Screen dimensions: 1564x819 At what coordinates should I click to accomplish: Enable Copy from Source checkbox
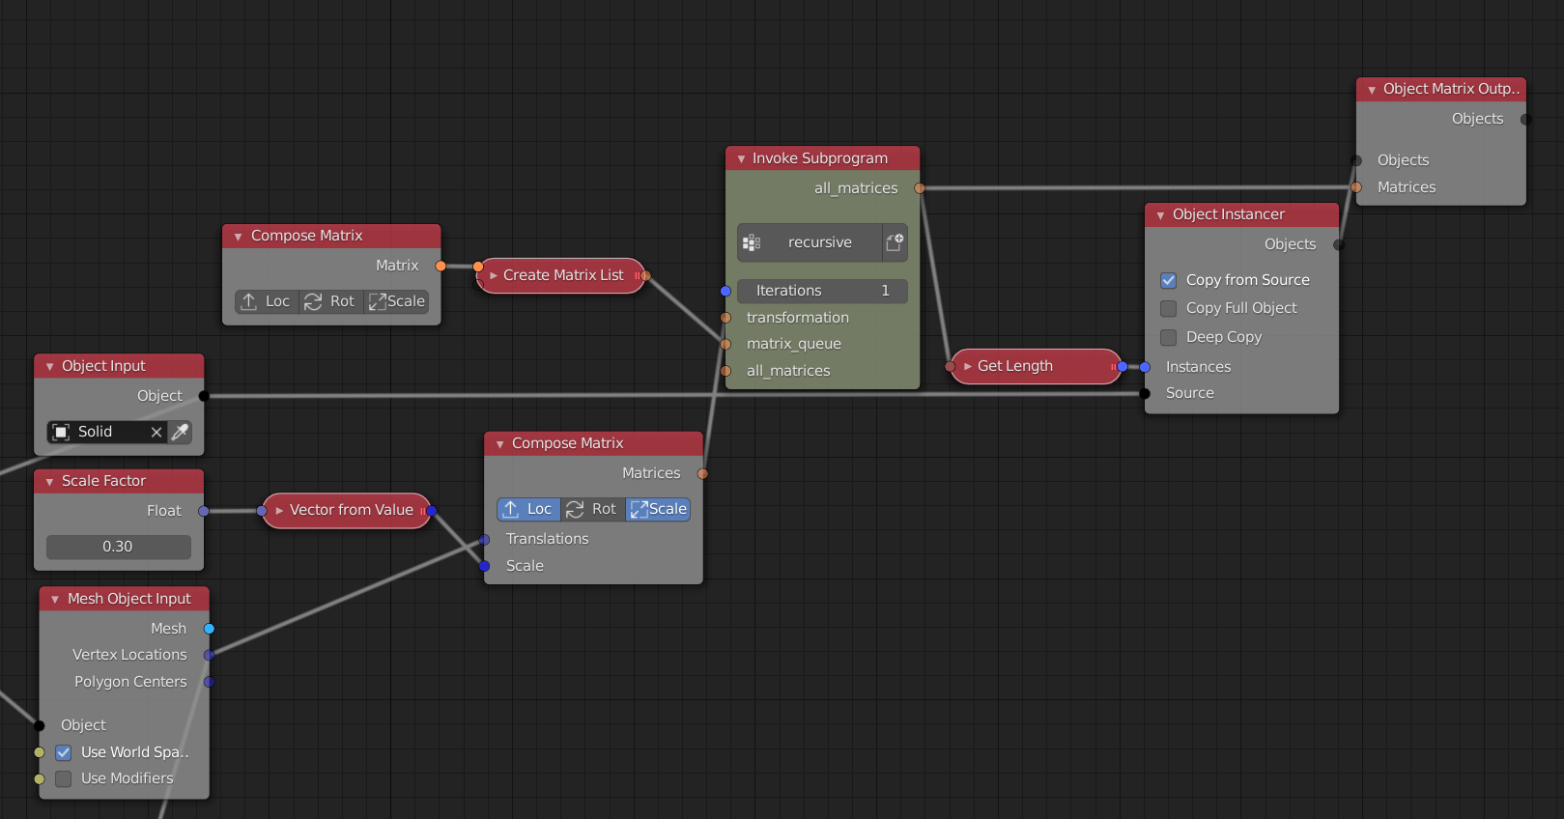pyautogui.click(x=1169, y=280)
